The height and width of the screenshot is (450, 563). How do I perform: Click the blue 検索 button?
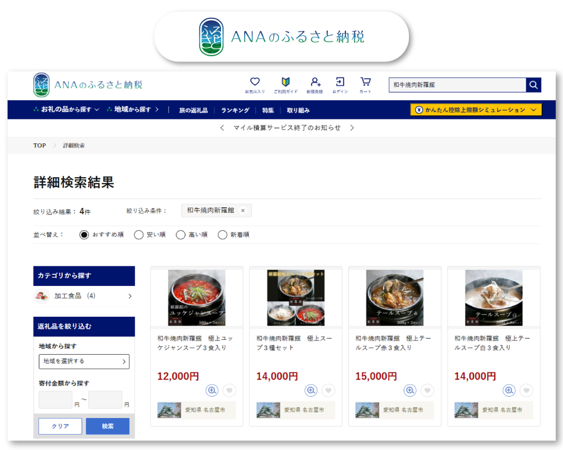[x=108, y=426]
